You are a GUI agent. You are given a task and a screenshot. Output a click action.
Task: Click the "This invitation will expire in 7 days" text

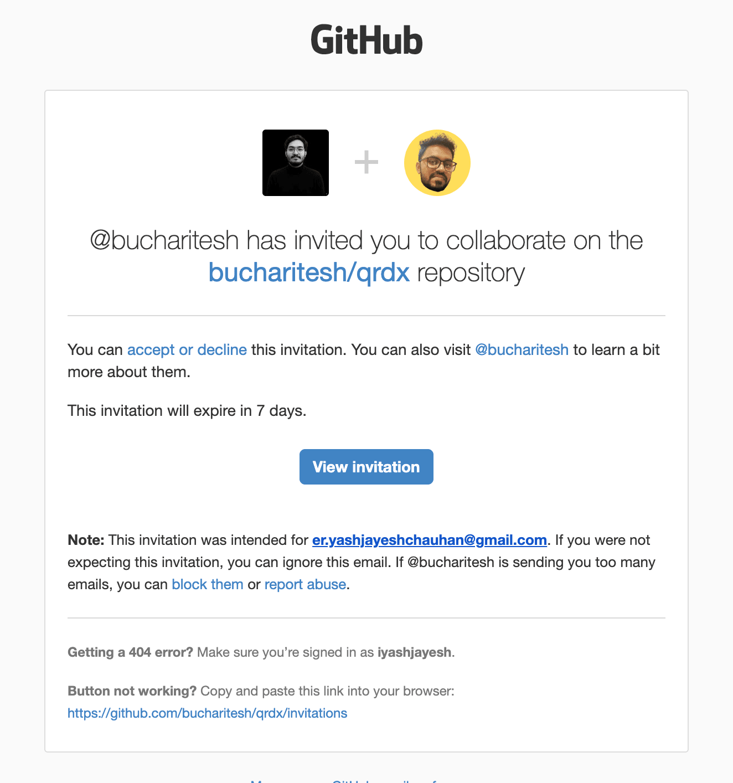187,411
